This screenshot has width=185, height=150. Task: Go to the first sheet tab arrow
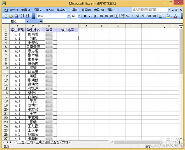pos(4,142)
